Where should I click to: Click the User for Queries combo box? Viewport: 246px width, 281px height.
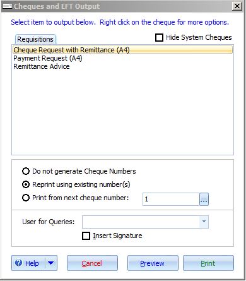pos(145,222)
